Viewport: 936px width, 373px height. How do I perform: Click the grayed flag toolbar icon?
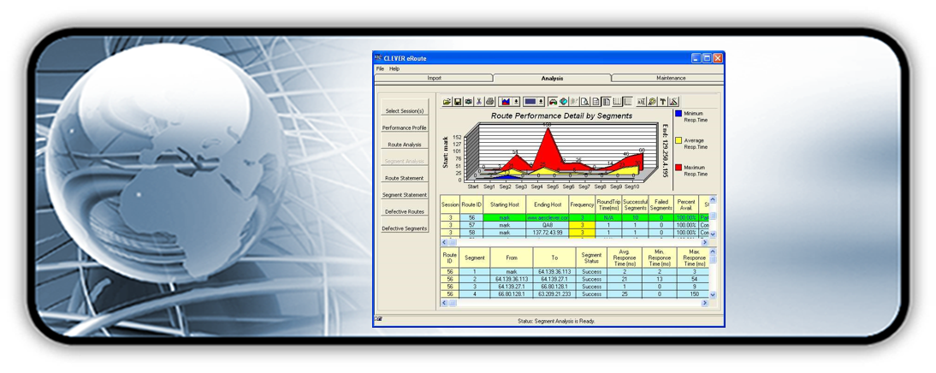tap(574, 102)
